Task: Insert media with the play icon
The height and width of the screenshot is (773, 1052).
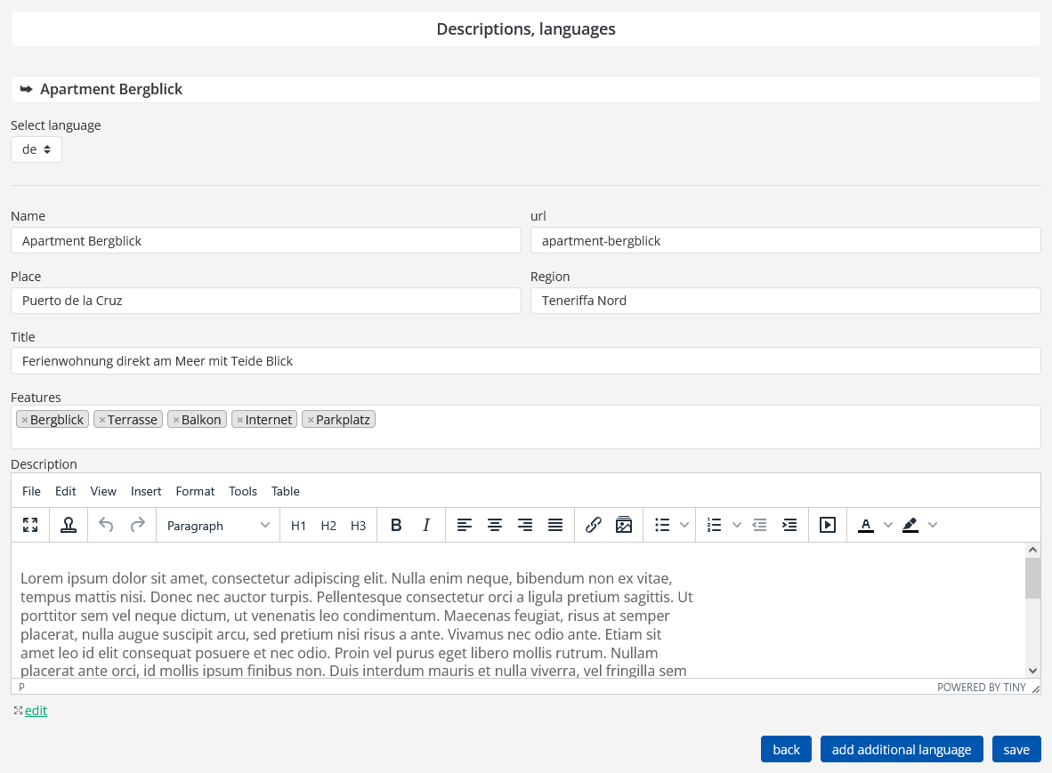Action: click(x=828, y=525)
